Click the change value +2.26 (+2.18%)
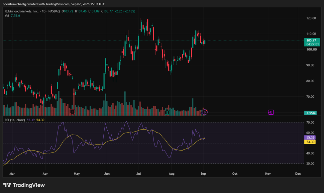324x193 pixels. (x=125, y=11)
